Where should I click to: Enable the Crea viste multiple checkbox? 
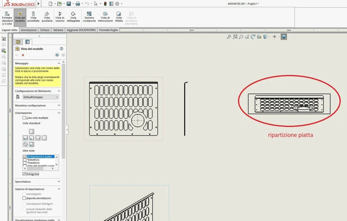click(x=24, y=118)
